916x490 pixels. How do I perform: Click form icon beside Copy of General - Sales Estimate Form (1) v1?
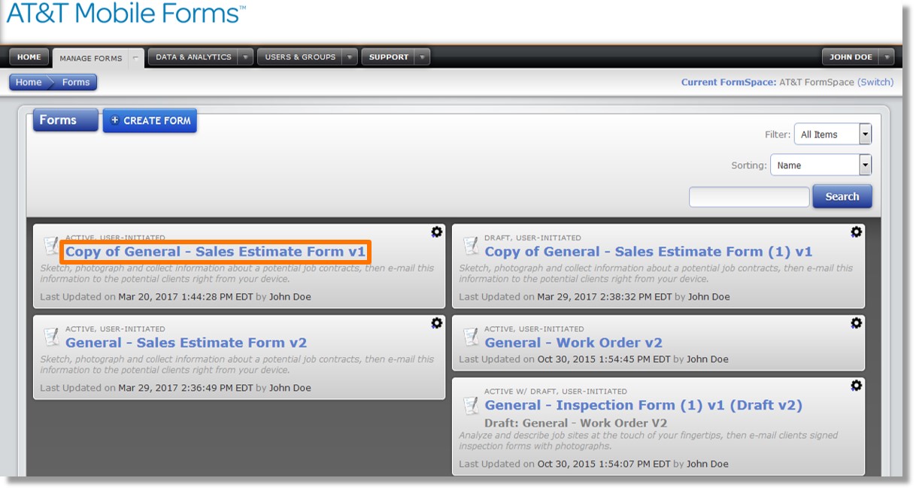(471, 246)
